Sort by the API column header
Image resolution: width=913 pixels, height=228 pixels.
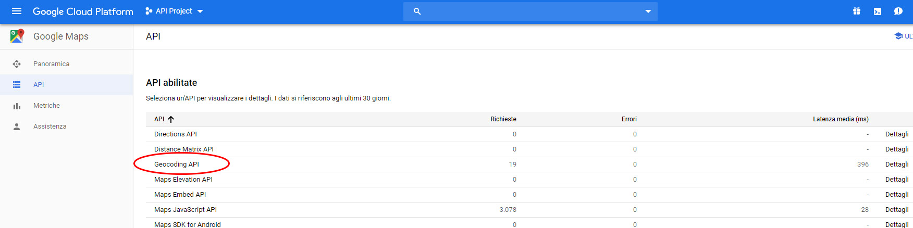click(159, 119)
